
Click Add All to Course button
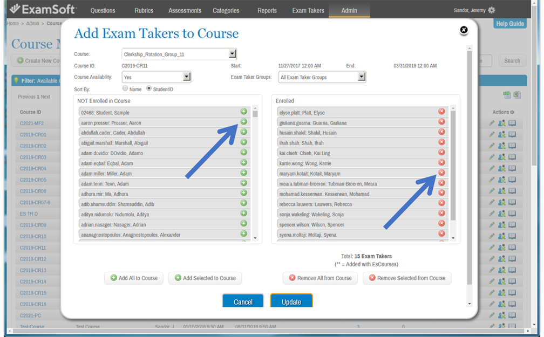(x=133, y=278)
